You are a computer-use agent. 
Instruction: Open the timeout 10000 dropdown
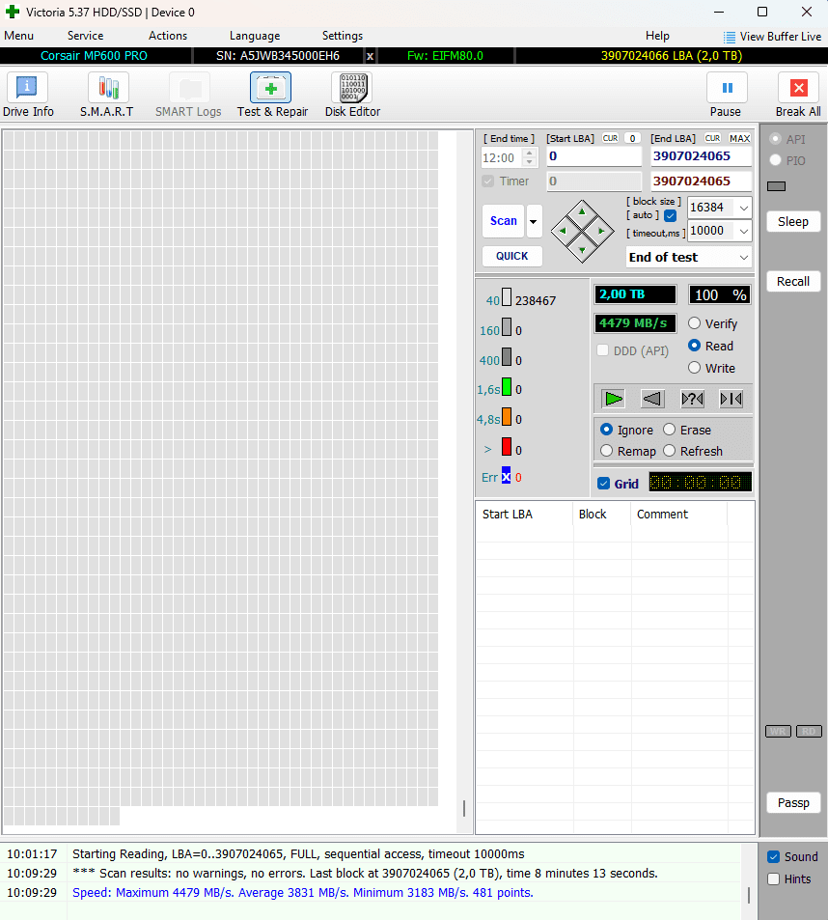coord(743,231)
